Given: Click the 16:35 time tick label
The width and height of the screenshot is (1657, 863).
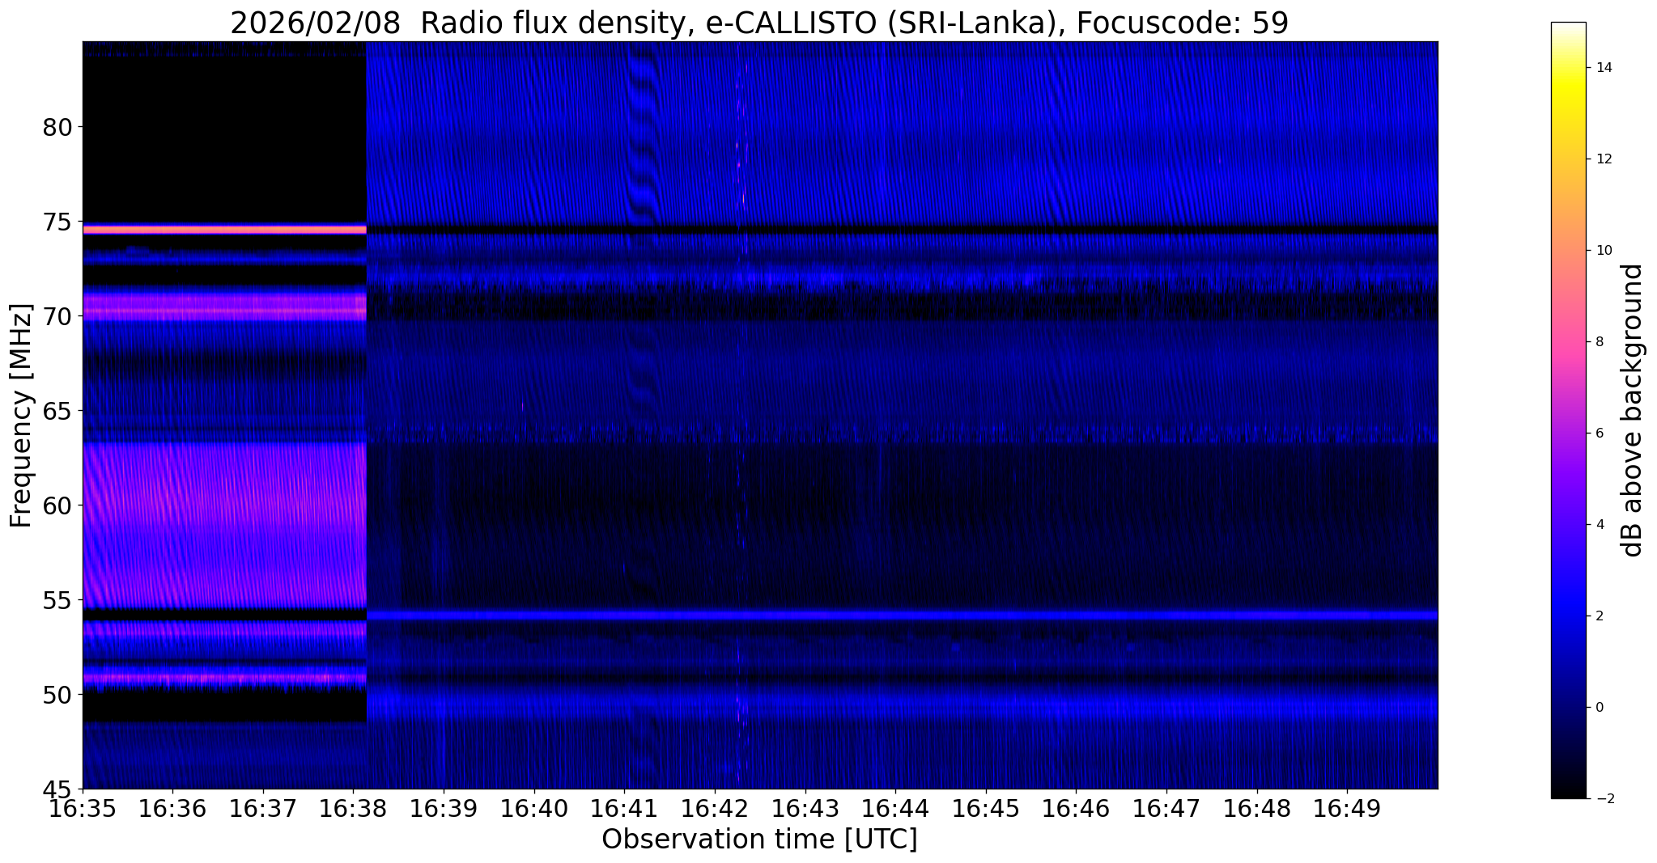Looking at the screenshot, I should (x=83, y=807).
